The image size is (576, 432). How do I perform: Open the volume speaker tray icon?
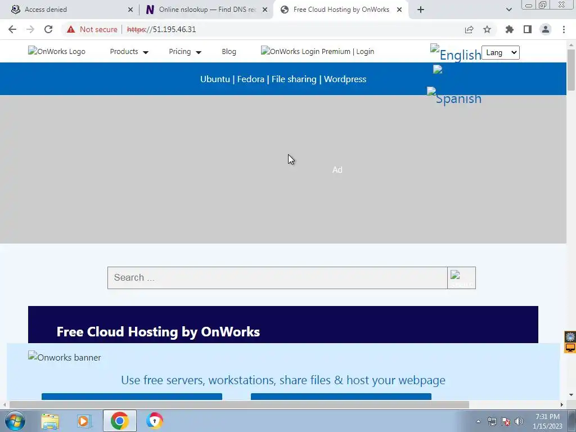pos(519,421)
